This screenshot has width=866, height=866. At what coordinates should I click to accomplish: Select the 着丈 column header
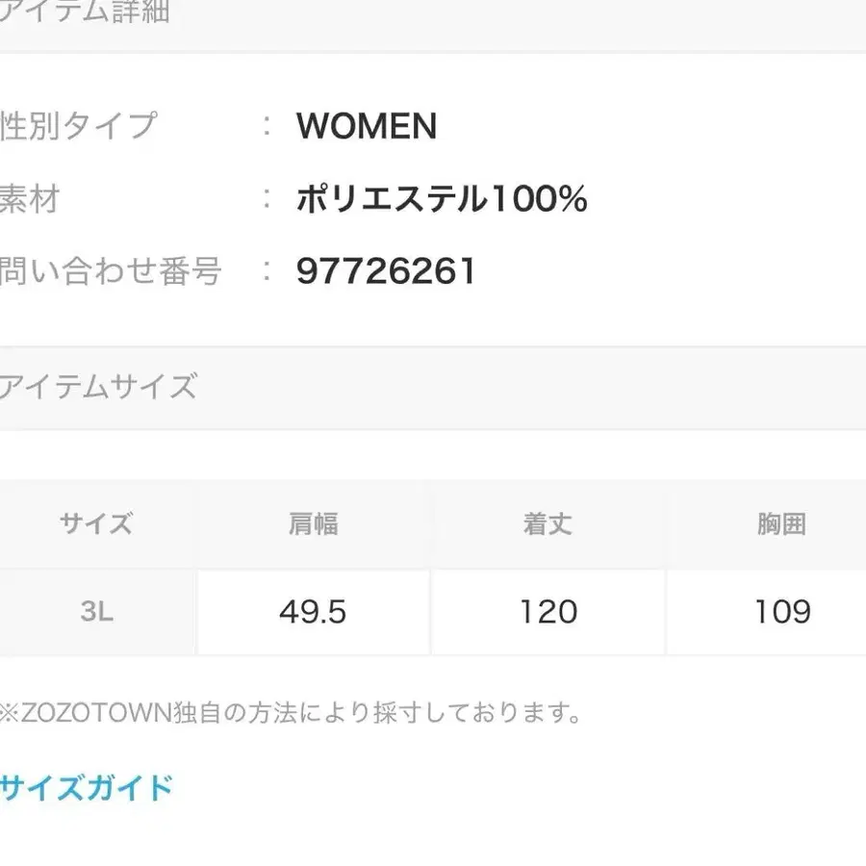548,522
